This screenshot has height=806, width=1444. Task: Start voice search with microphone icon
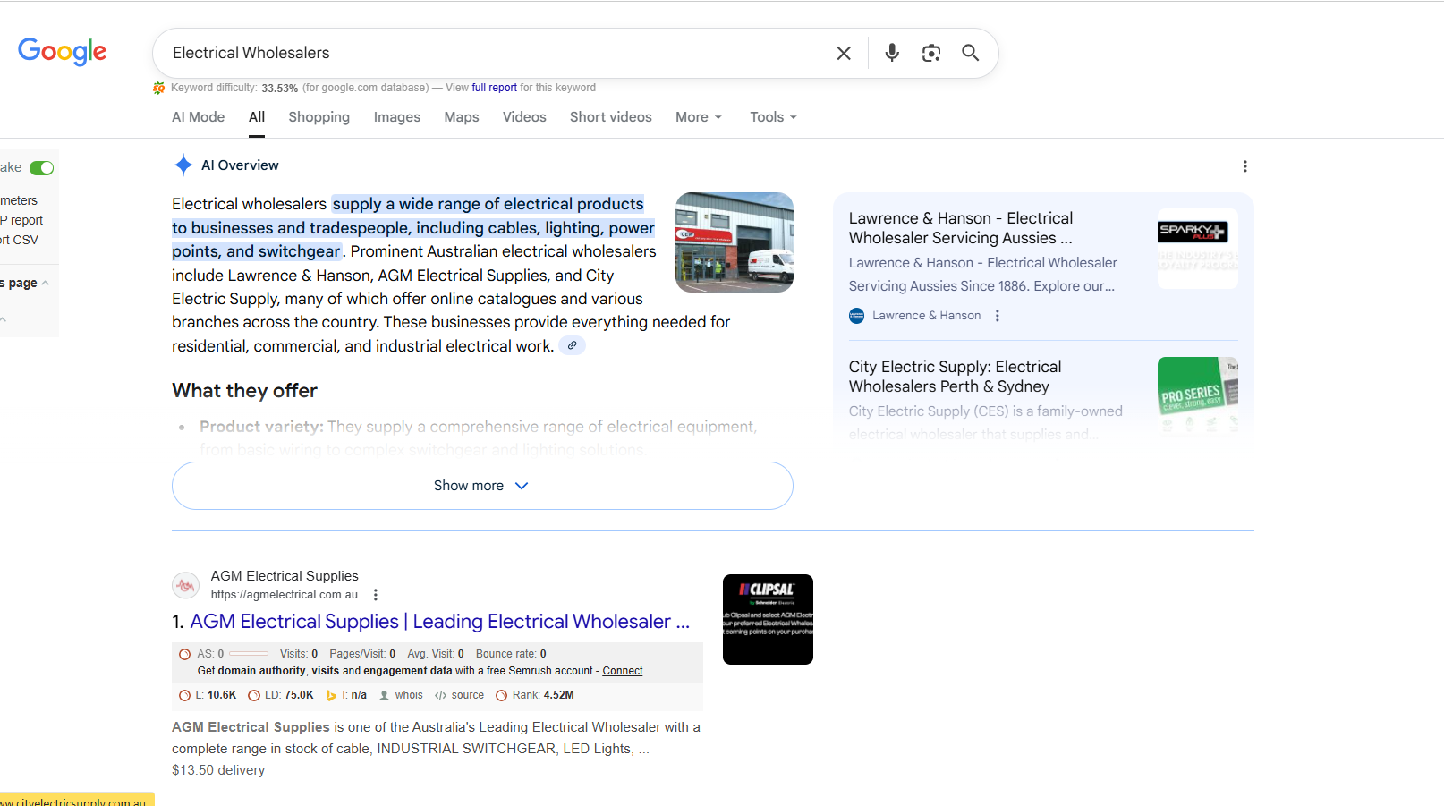[891, 54]
